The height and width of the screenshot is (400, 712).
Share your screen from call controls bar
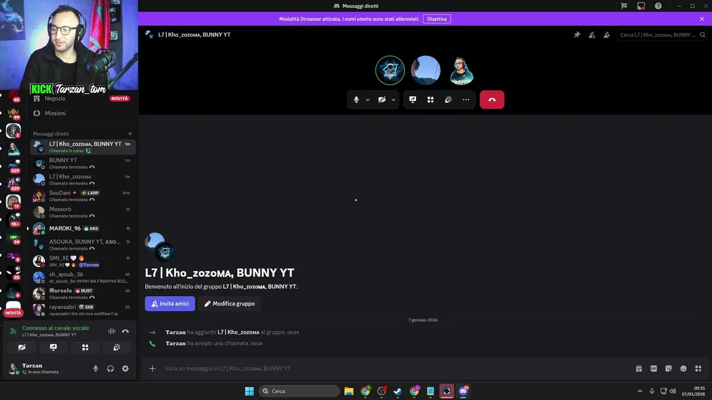pyautogui.click(x=413, y=99)
